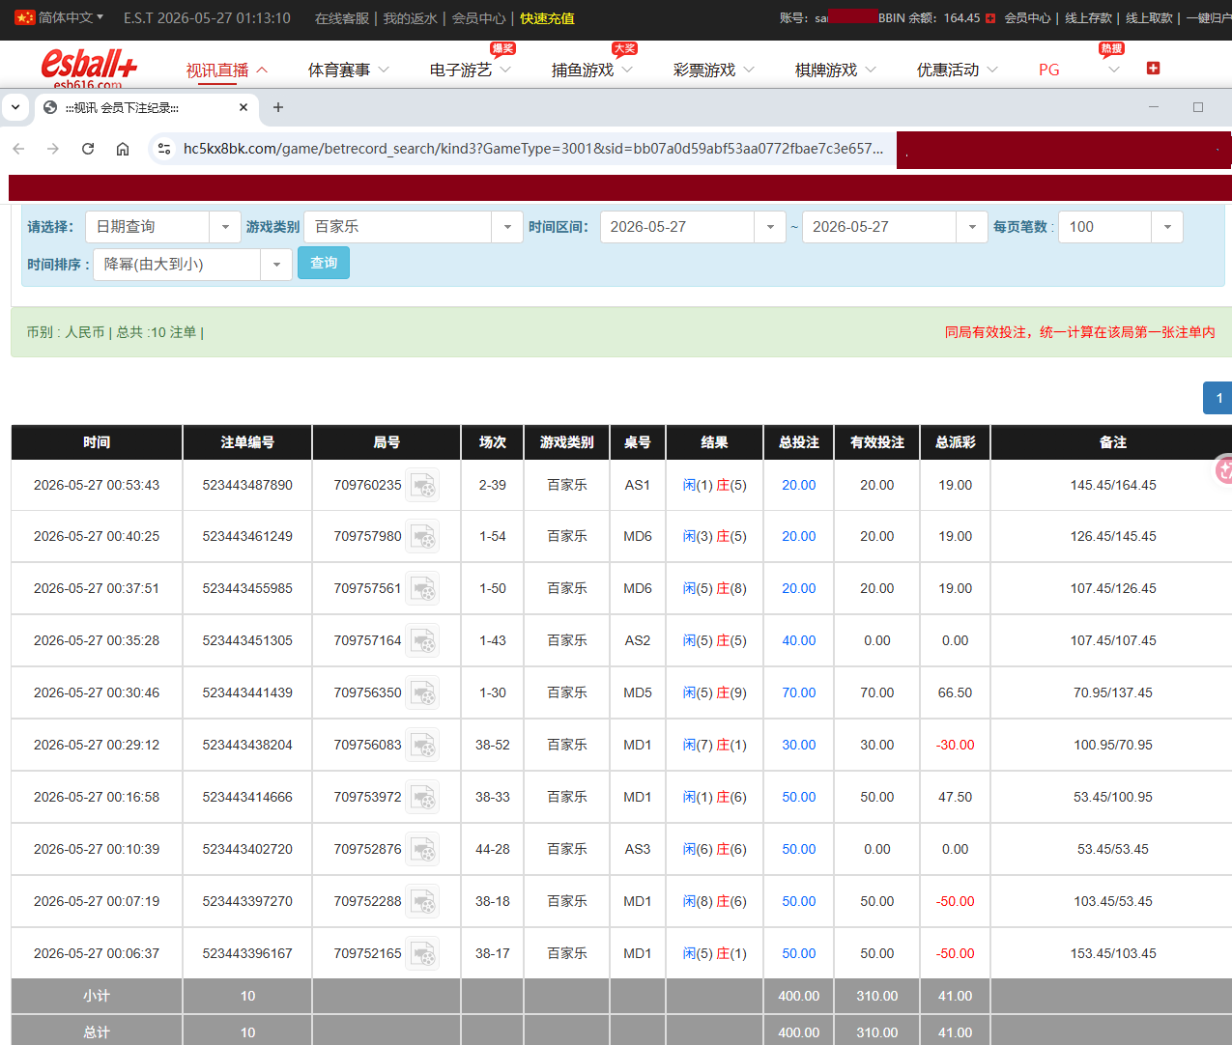
Task: Open the 捕鱼游戏 menu
Action: click(x=591, y=70)
